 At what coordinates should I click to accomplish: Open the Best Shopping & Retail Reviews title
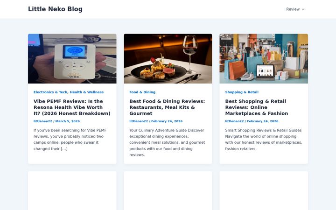257,107
